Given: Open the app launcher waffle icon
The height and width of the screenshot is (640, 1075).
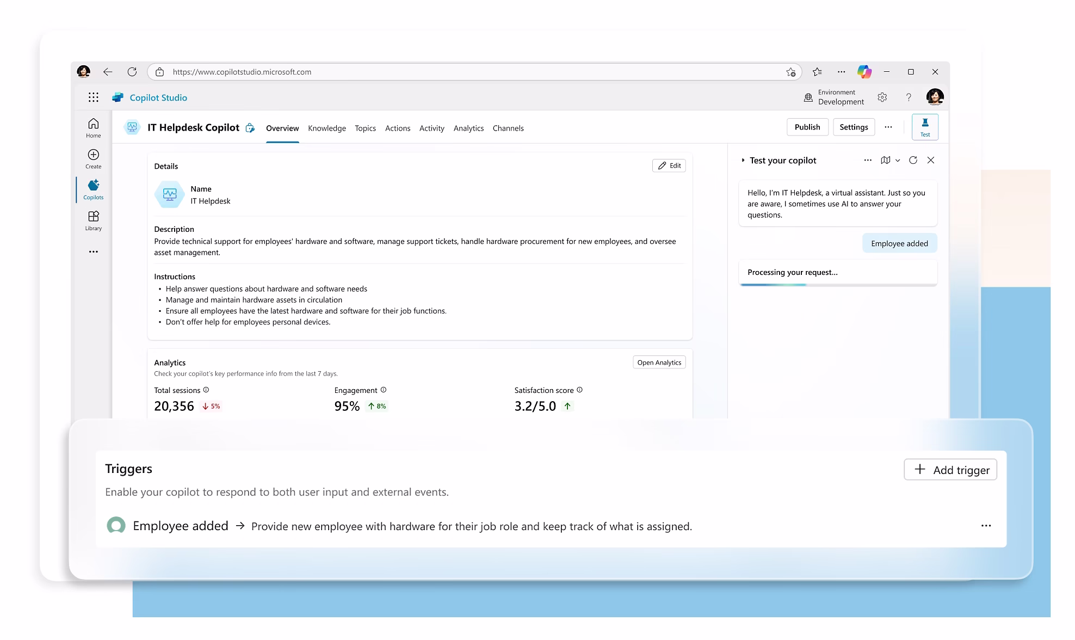Looking at the screenshot, I should click(94, 97).
